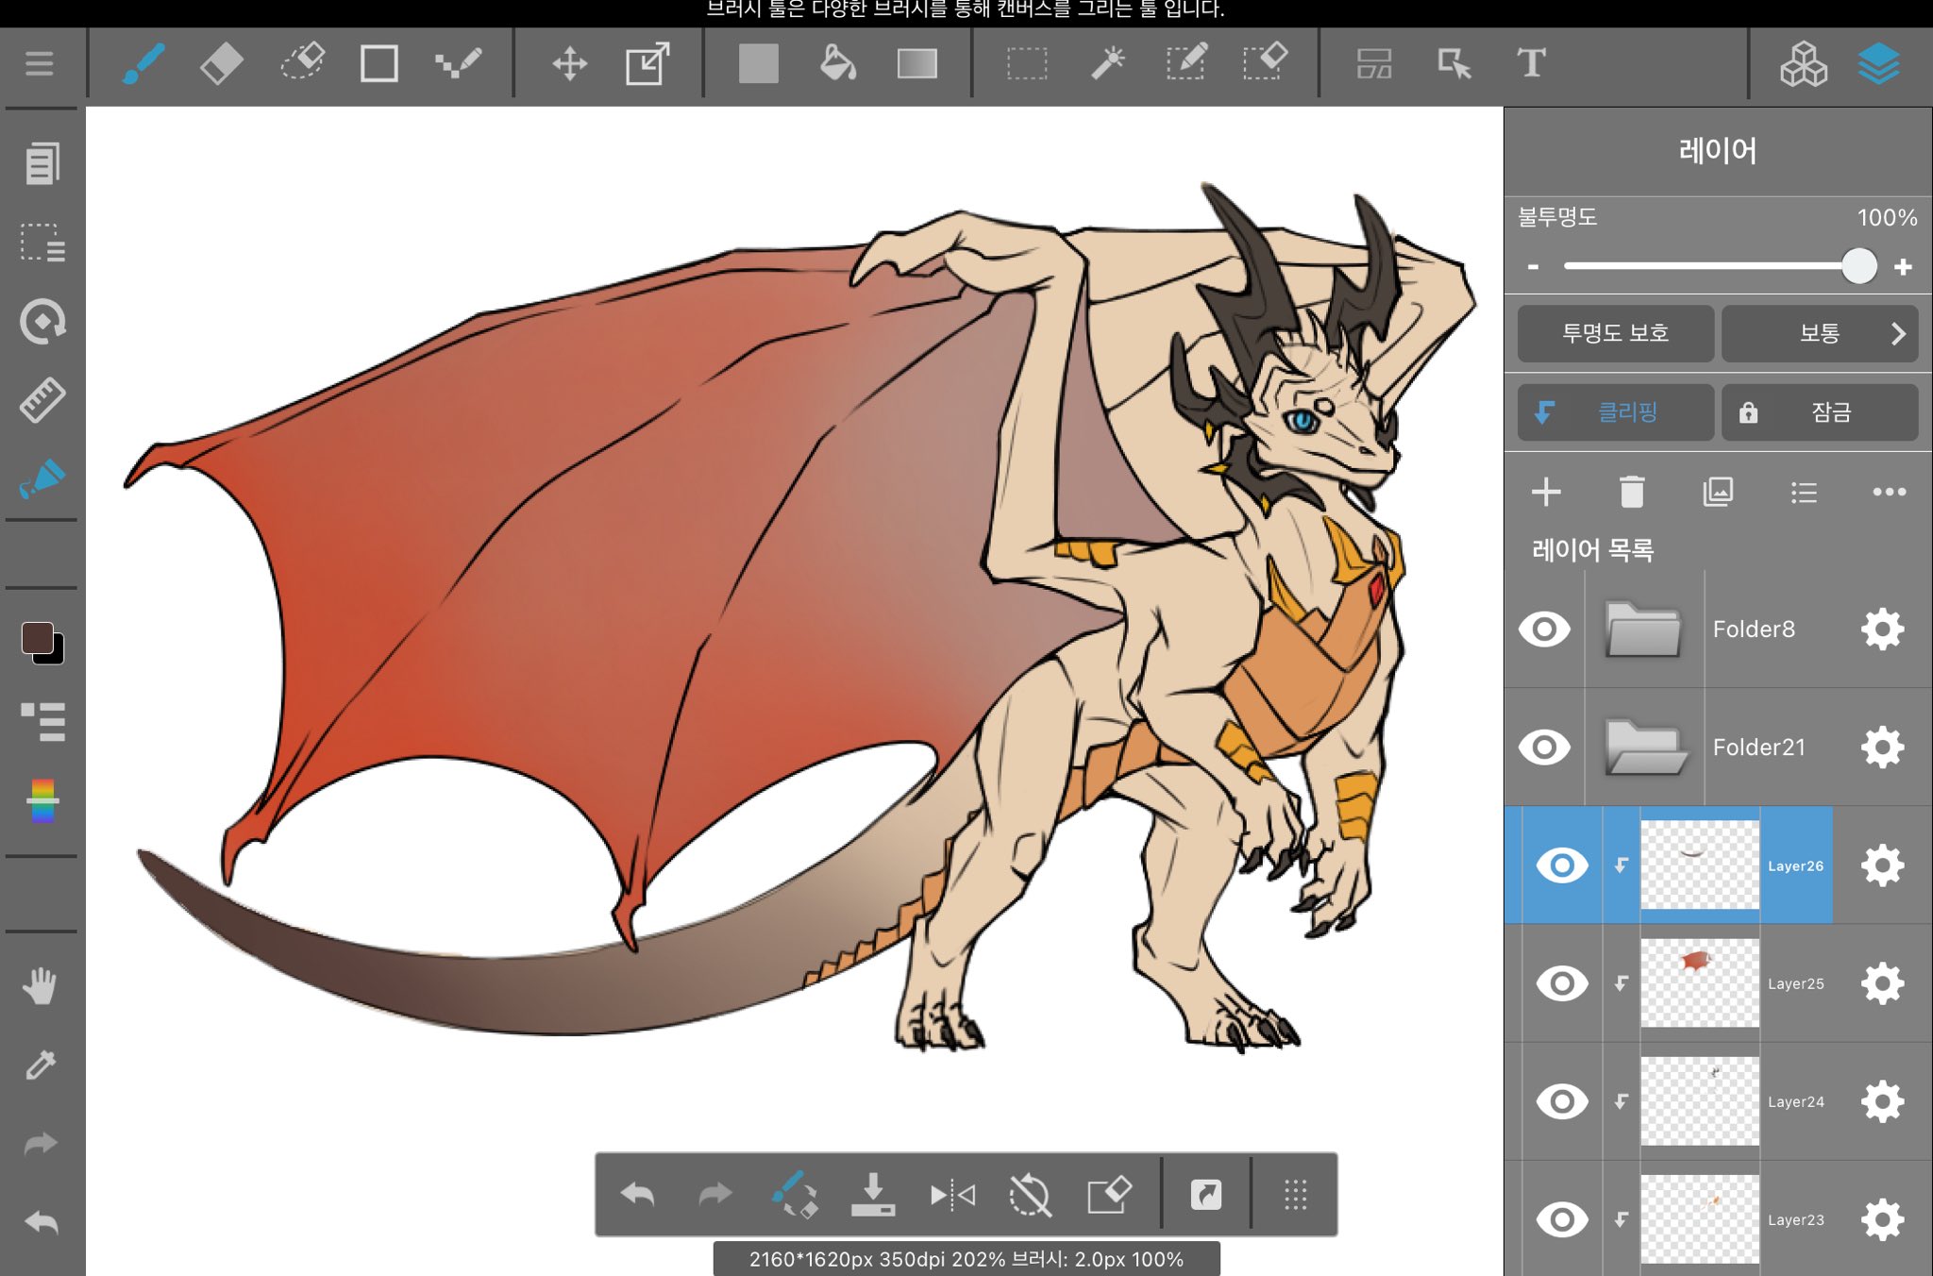Hide the Folder8 layer group
The height and width of the screenshot is (1276, 1933).
coord(1544,629)
